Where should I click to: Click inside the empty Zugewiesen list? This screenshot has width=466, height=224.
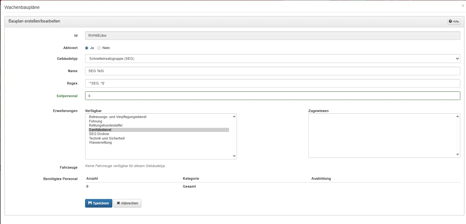pyautogui.click(x=381, y=135)
